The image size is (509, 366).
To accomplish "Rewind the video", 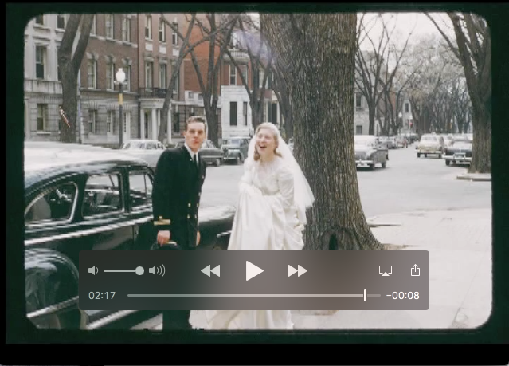I will (x=210, y=271).
